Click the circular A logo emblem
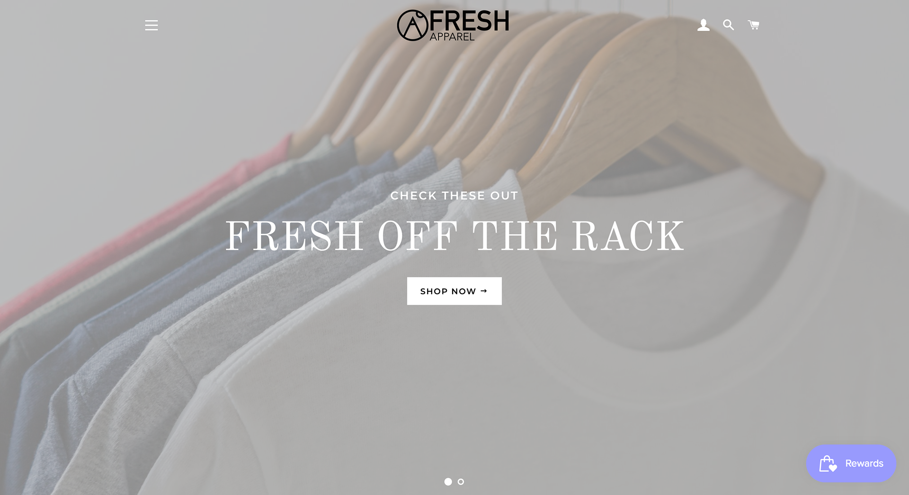 coord(412,26)
